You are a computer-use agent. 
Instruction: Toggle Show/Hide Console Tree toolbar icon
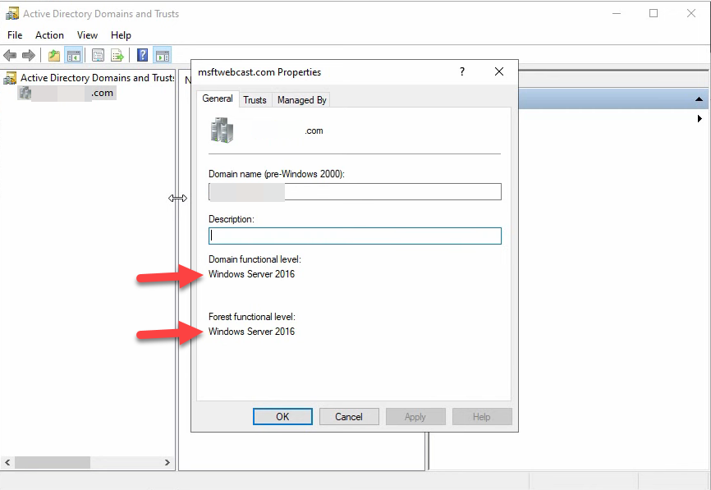click(x=73, y=56)
